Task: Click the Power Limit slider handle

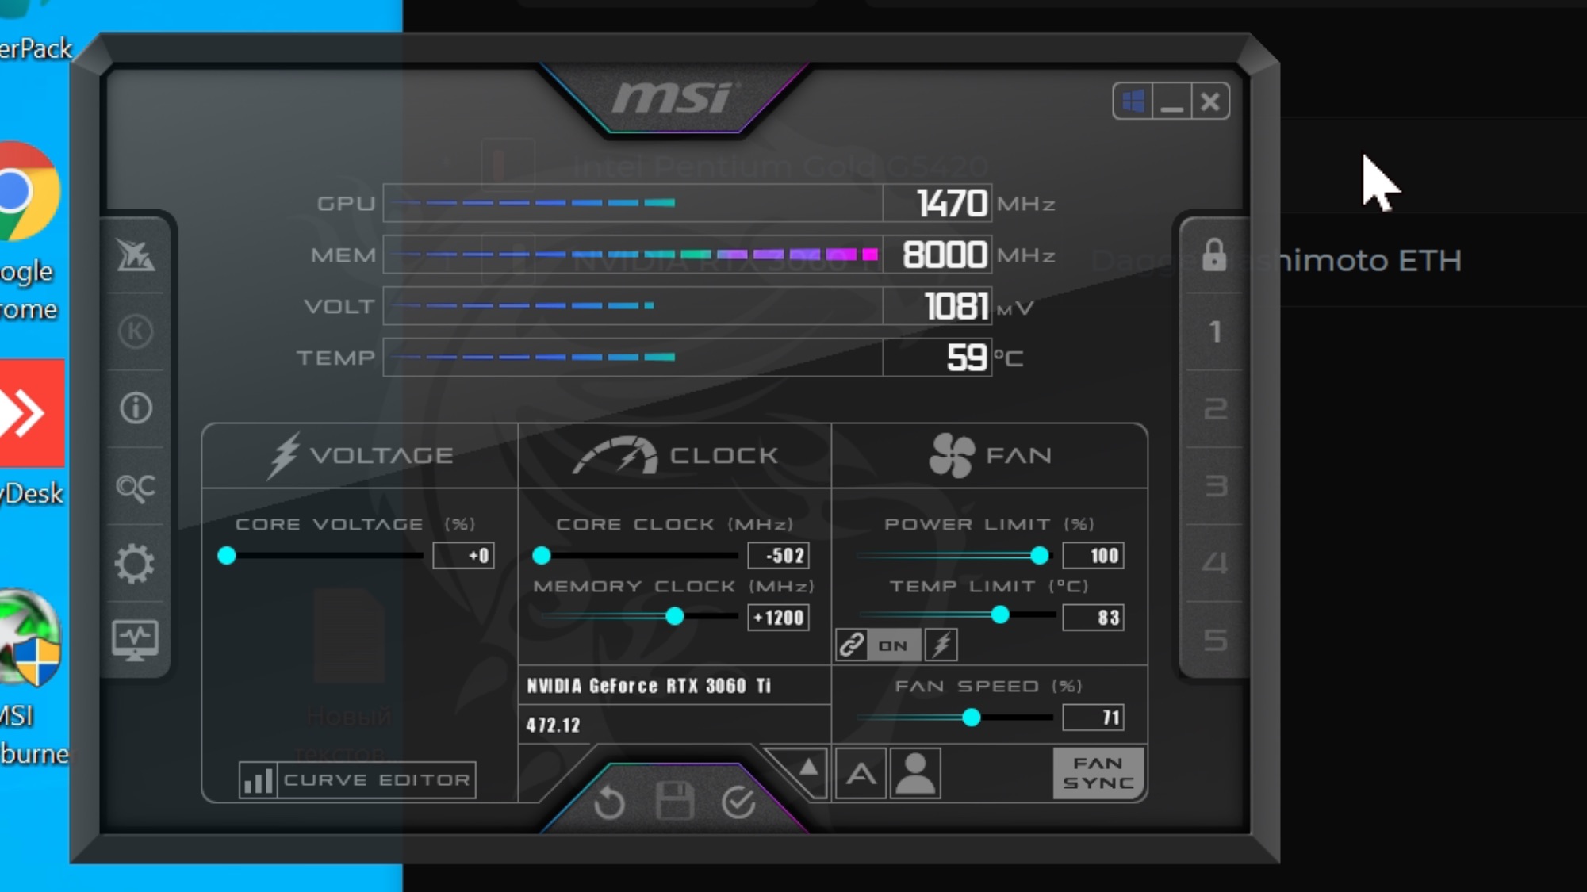Action: (1040, 555)
